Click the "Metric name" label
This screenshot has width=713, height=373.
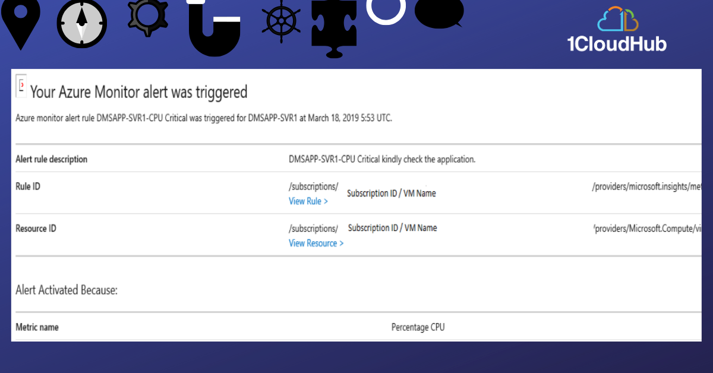(37, 327)
